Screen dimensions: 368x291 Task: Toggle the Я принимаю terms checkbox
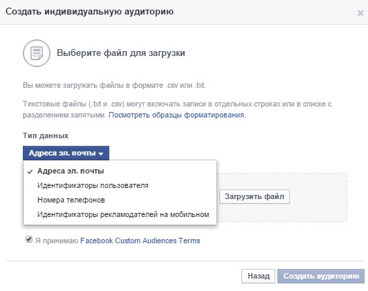(29, 239)
